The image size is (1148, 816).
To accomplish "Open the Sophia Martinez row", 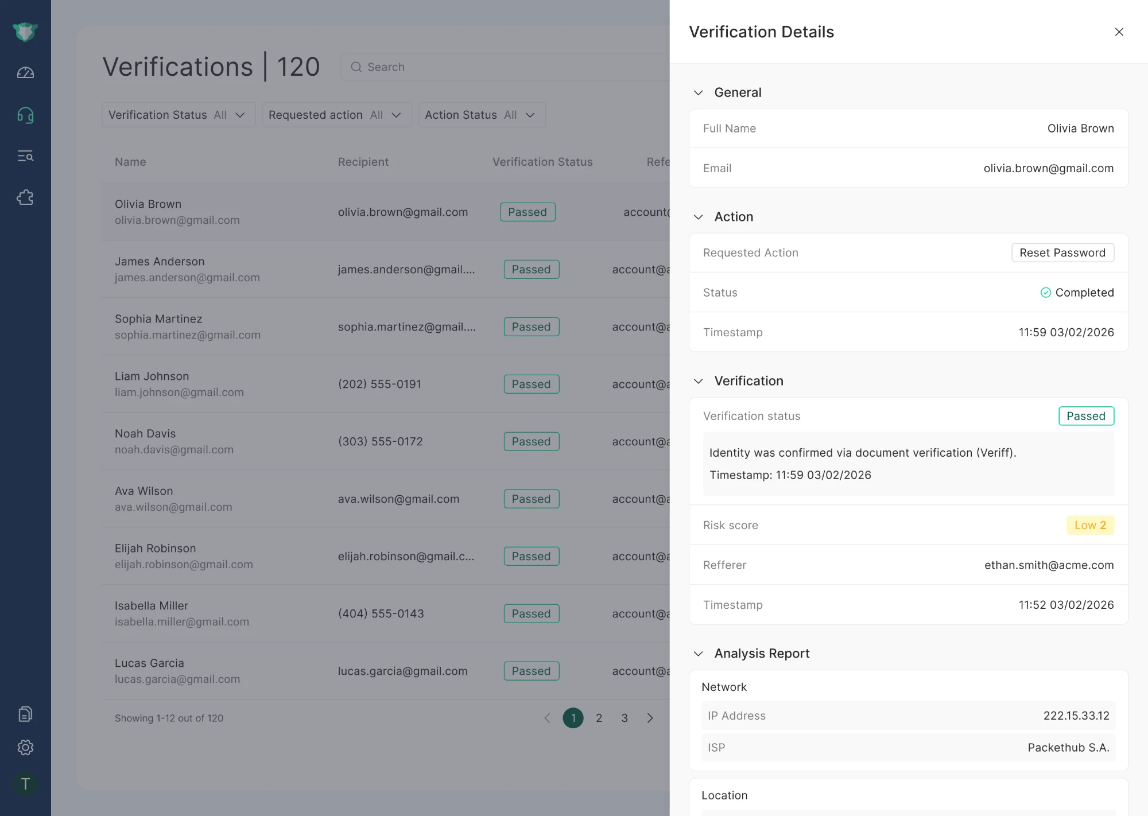I will [x=386, y=327].
